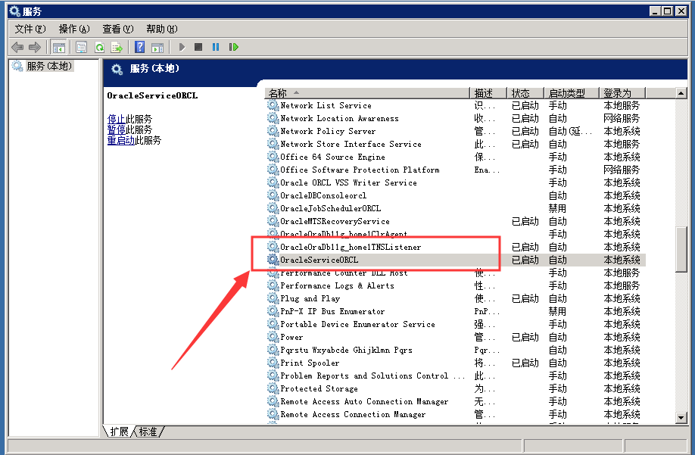Switch to the 扩展 tab
Viewport: 695px width, 455px height.
[119, 432]
